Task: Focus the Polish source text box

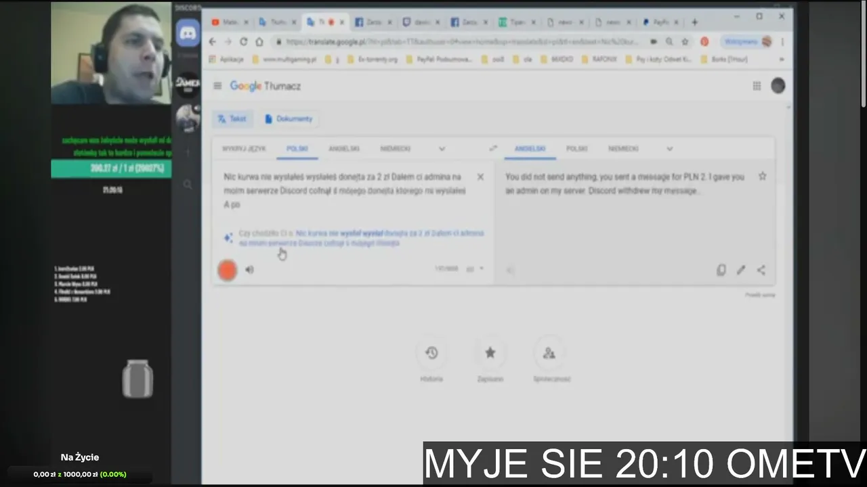Action: point(344,190)
